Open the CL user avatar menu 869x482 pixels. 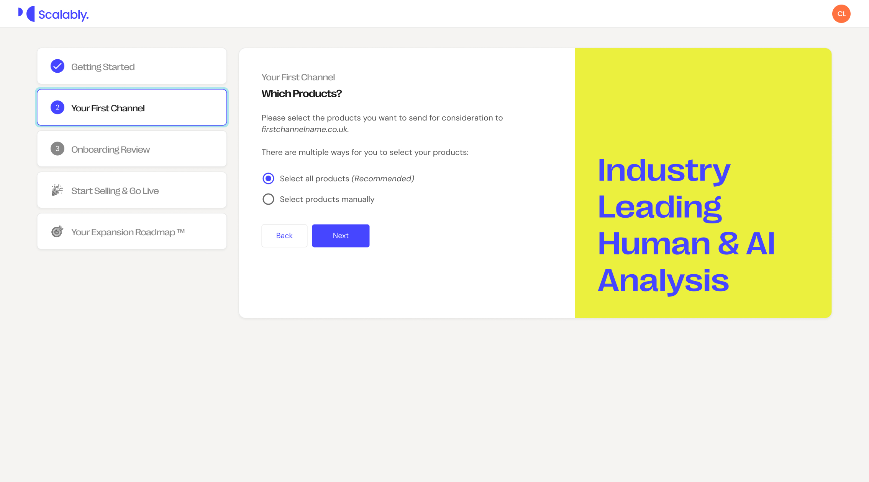[x=841, y=14]
